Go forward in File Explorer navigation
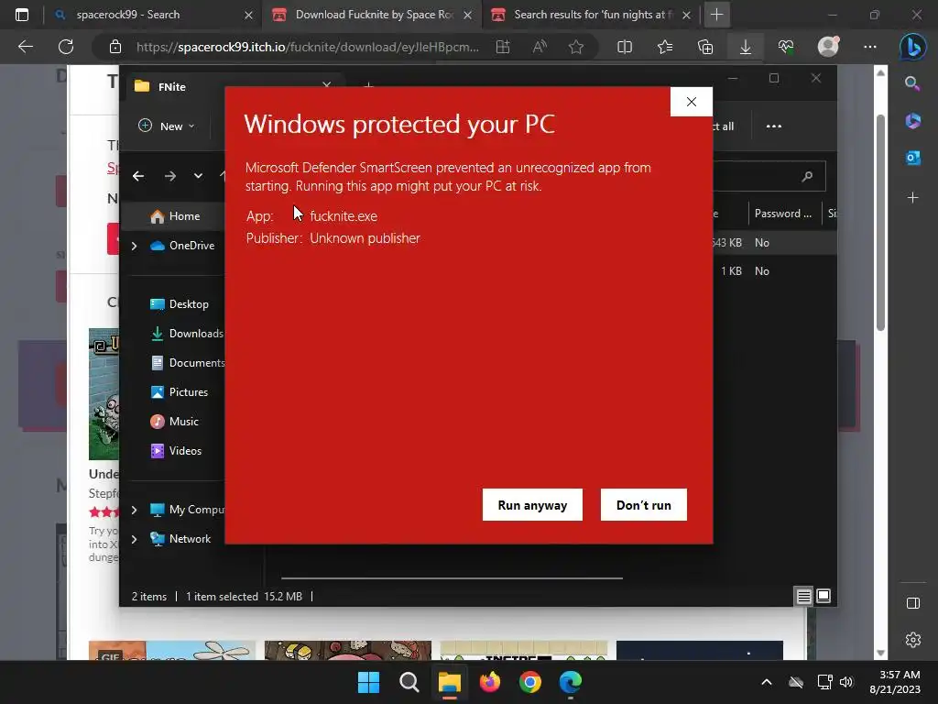The height and width of the screenshot is (704, 938). (169, 176)
